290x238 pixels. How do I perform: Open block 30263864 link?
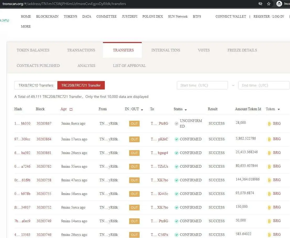[x=44, y=139]
